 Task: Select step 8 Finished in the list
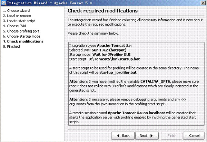point(13,46)
